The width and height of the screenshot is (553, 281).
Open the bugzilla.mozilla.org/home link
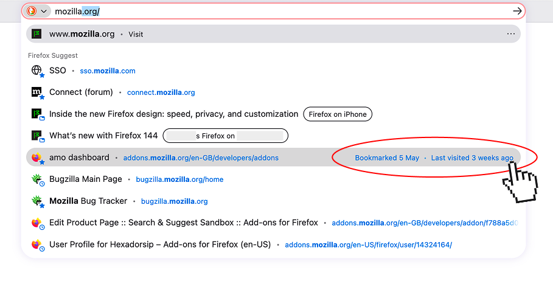click(x=179, y=179)
